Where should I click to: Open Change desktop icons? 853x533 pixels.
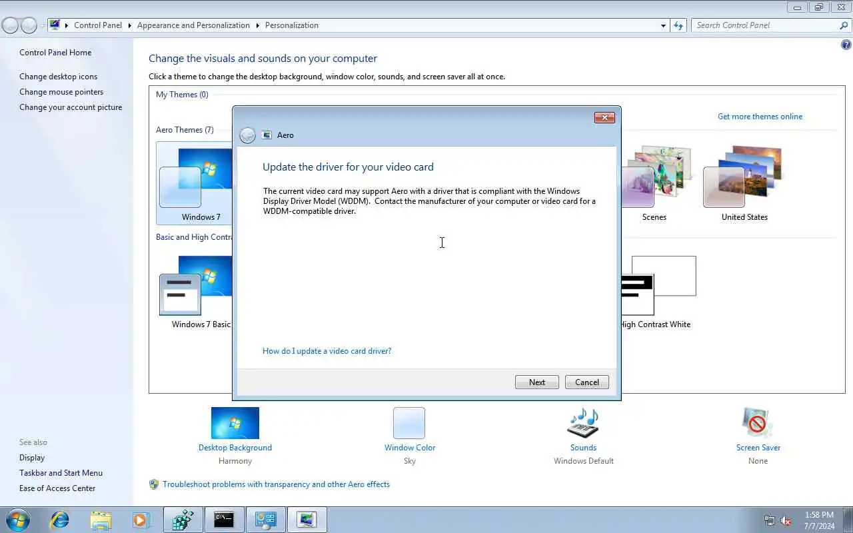pyautogui.click(x=58, y=77)
